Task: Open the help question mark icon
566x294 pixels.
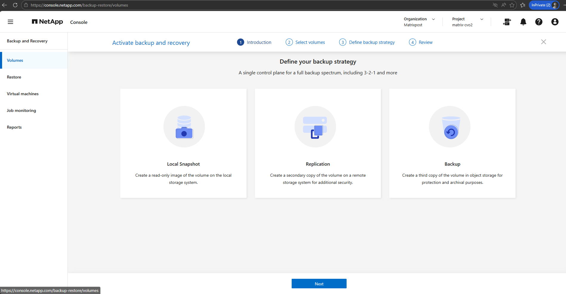Action: 539,22
